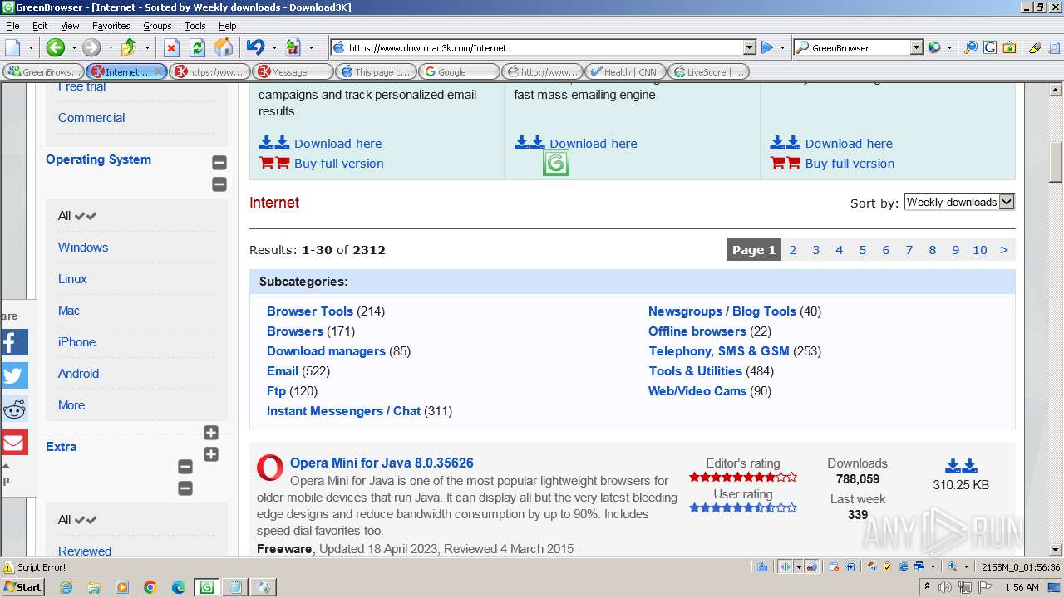The image size is (1064, 598).
Task: Click the vertical scrollbar down arrow
Action: [1056, 550]
